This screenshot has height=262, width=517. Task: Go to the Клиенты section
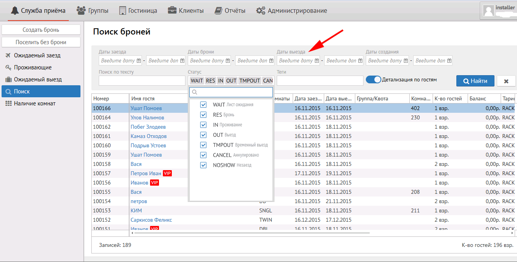[185, 10]
